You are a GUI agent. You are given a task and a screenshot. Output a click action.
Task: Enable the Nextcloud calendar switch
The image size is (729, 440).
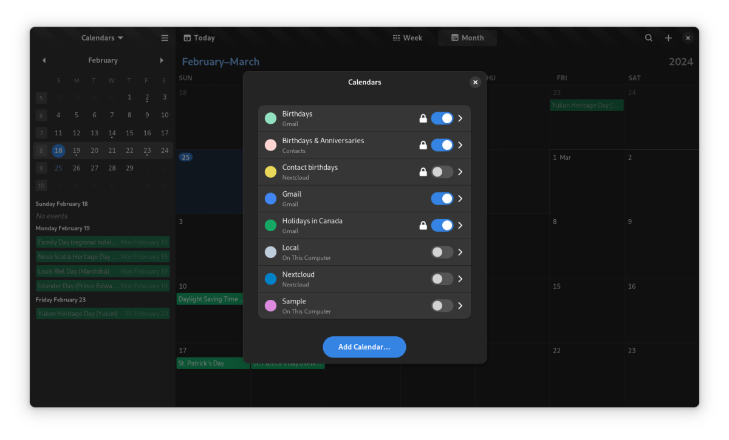pyautogui.click(x=442, y=279)
